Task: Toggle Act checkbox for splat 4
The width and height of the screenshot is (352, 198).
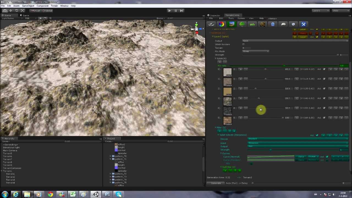Action: pyautogui.click(x=324, y=108)
